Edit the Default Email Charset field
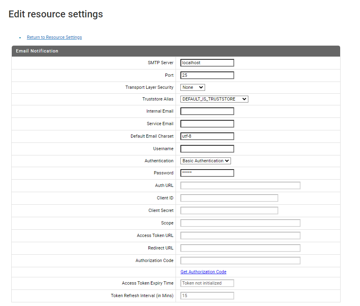This screenshot has height=306, width=360. coord(207,136)
